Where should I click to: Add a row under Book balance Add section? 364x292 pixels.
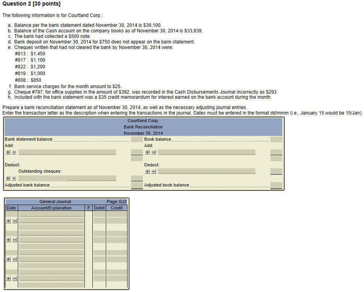pyautogui.click(x=147, y=152)
